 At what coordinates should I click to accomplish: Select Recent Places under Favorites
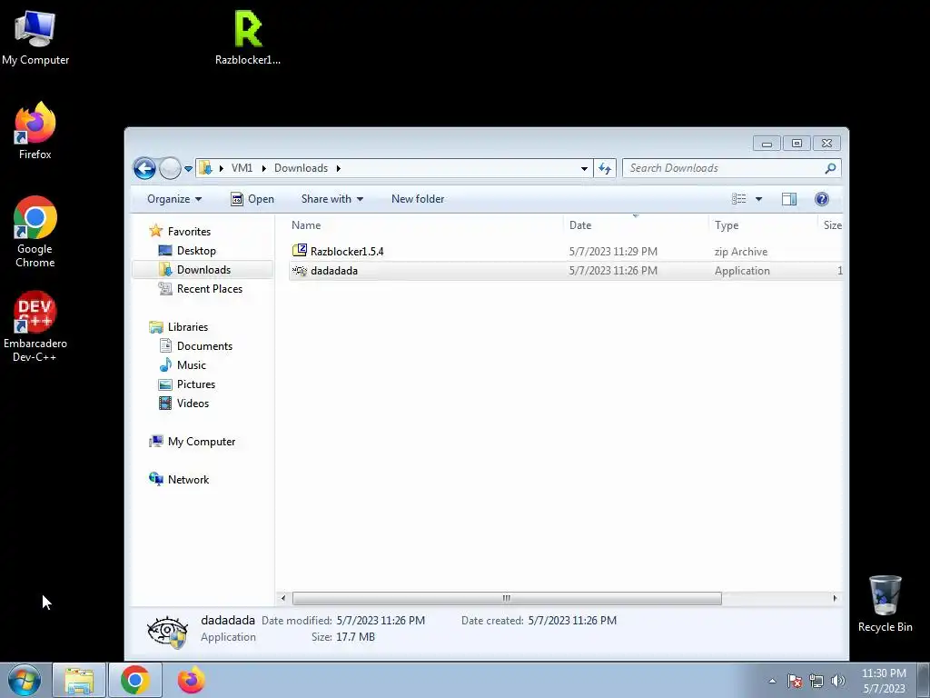pos(209,288)
